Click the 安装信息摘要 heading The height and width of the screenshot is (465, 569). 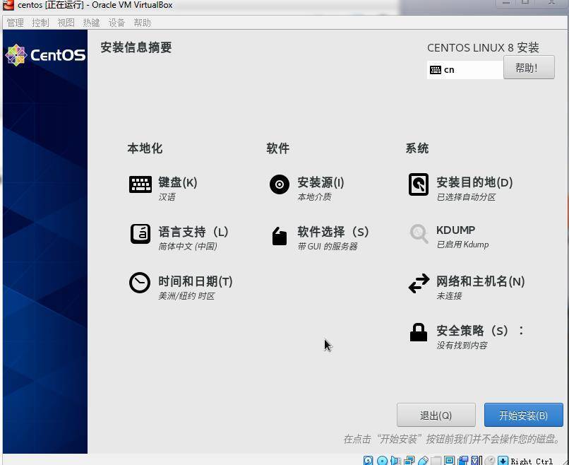coord(136,47)
